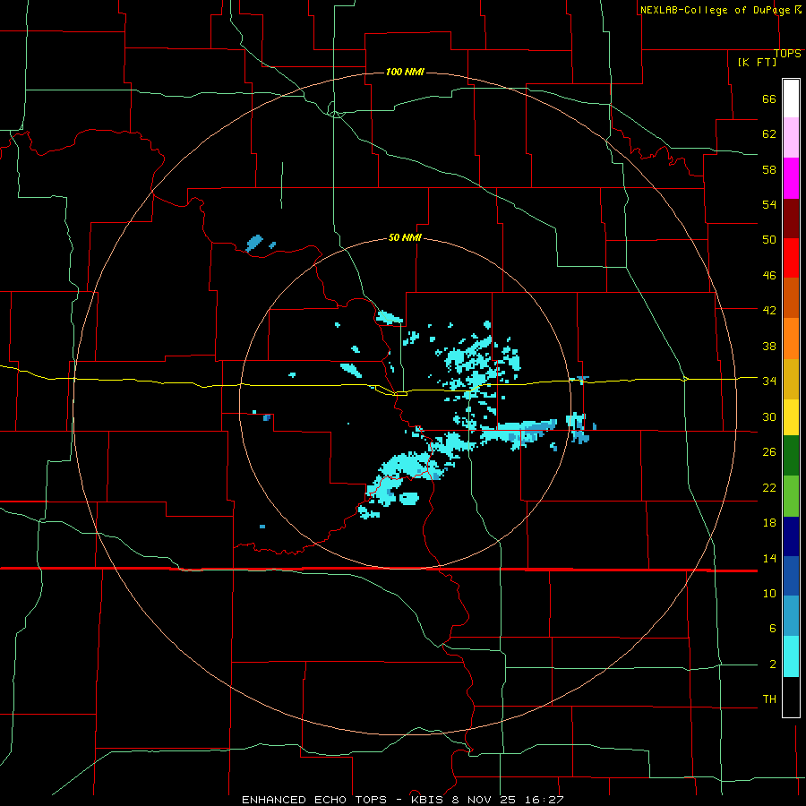Viewport: 806px width, 806px height.
Task: Click the 50 NMI range ring label
Action: click(405, 237)
